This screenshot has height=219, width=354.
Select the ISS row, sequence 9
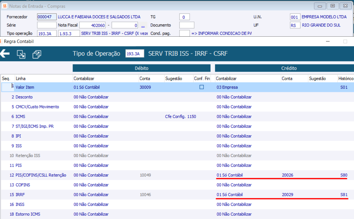tap(178, 146)
